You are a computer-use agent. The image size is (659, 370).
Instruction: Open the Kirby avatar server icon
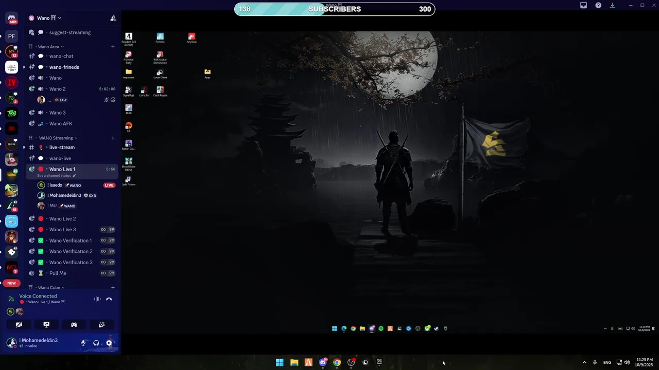click(11, 159)
